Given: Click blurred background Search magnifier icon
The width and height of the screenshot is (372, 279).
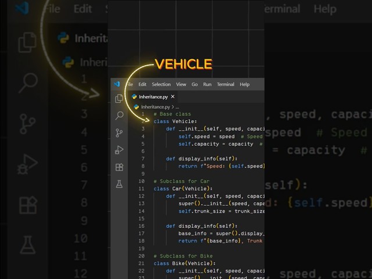Looking at the screenshot, I should tap(28, 83).
